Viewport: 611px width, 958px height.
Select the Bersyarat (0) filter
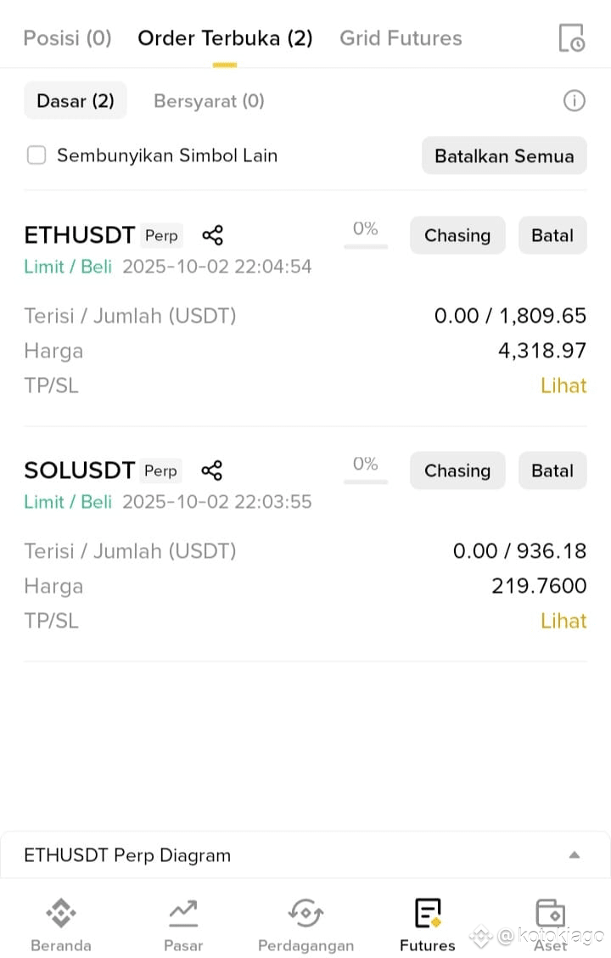[x=209, y=101]
